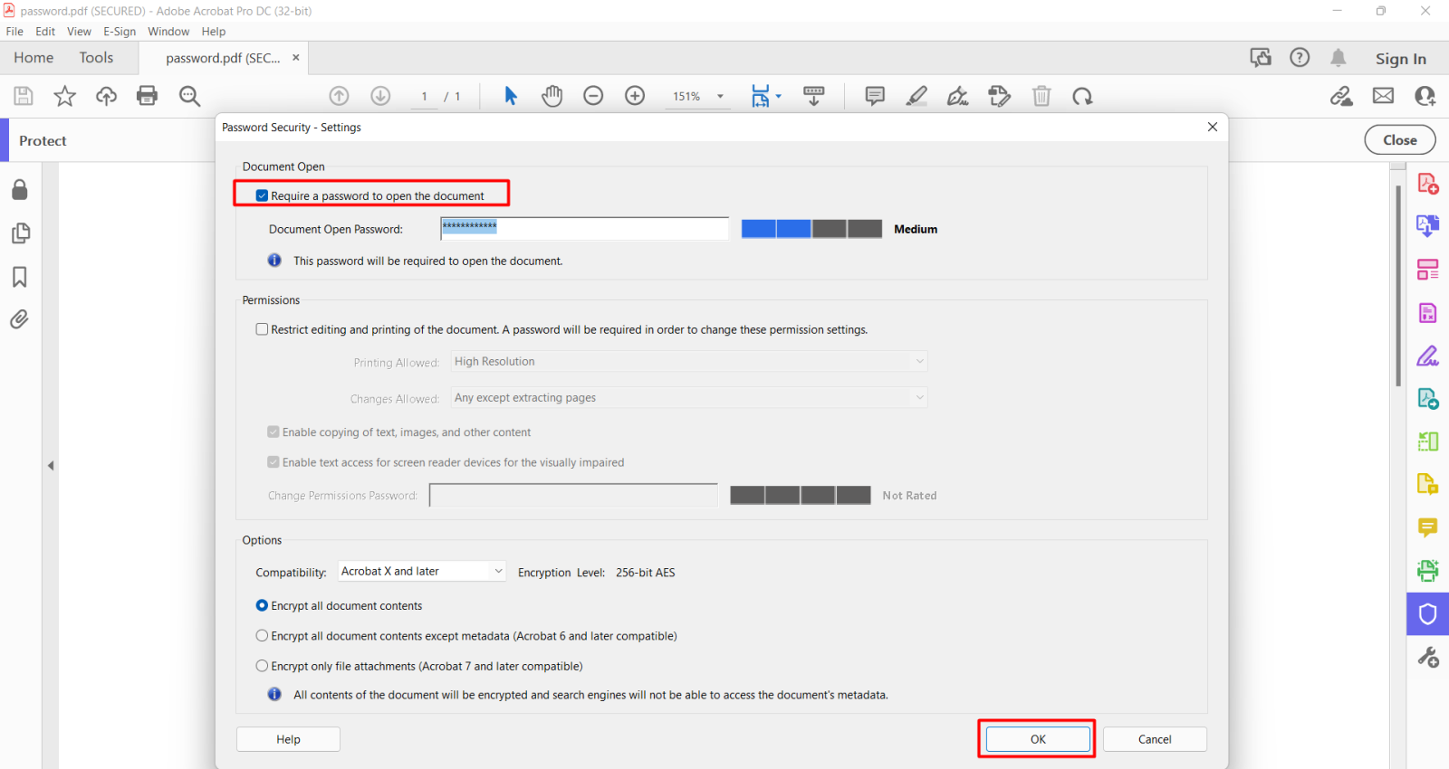Click Sign In link
The height and width of the screenshot is (769, 1449).
[1400, 59]
